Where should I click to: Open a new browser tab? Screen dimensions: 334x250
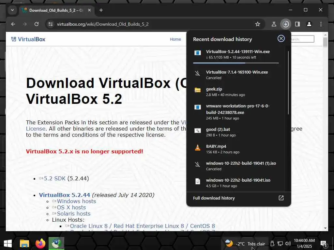101,10
